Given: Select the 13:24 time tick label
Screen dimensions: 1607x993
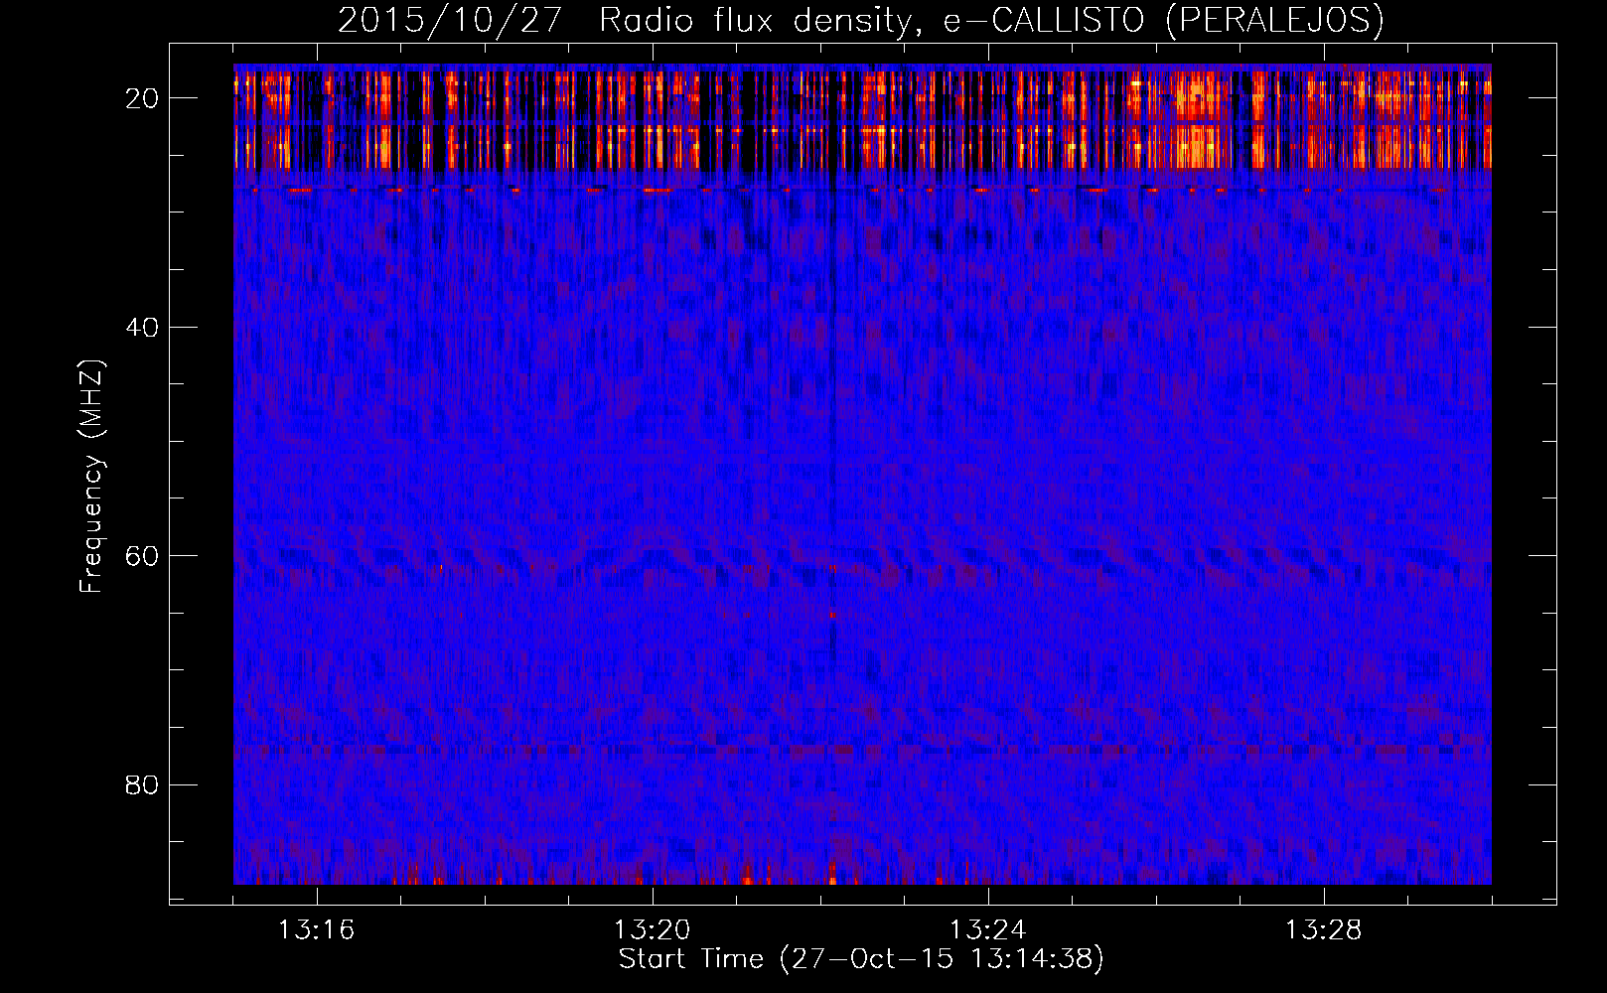Looking at the screenshot, I should 987,930.
